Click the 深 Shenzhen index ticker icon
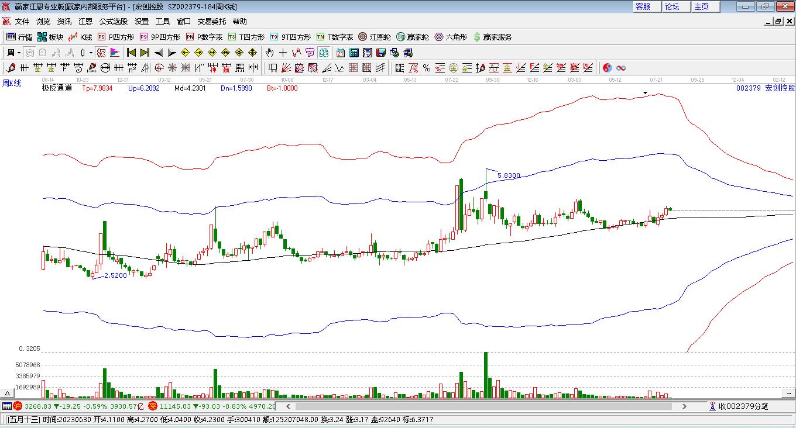Viewport: 796px width, 428px height. [x=153, y=406]
